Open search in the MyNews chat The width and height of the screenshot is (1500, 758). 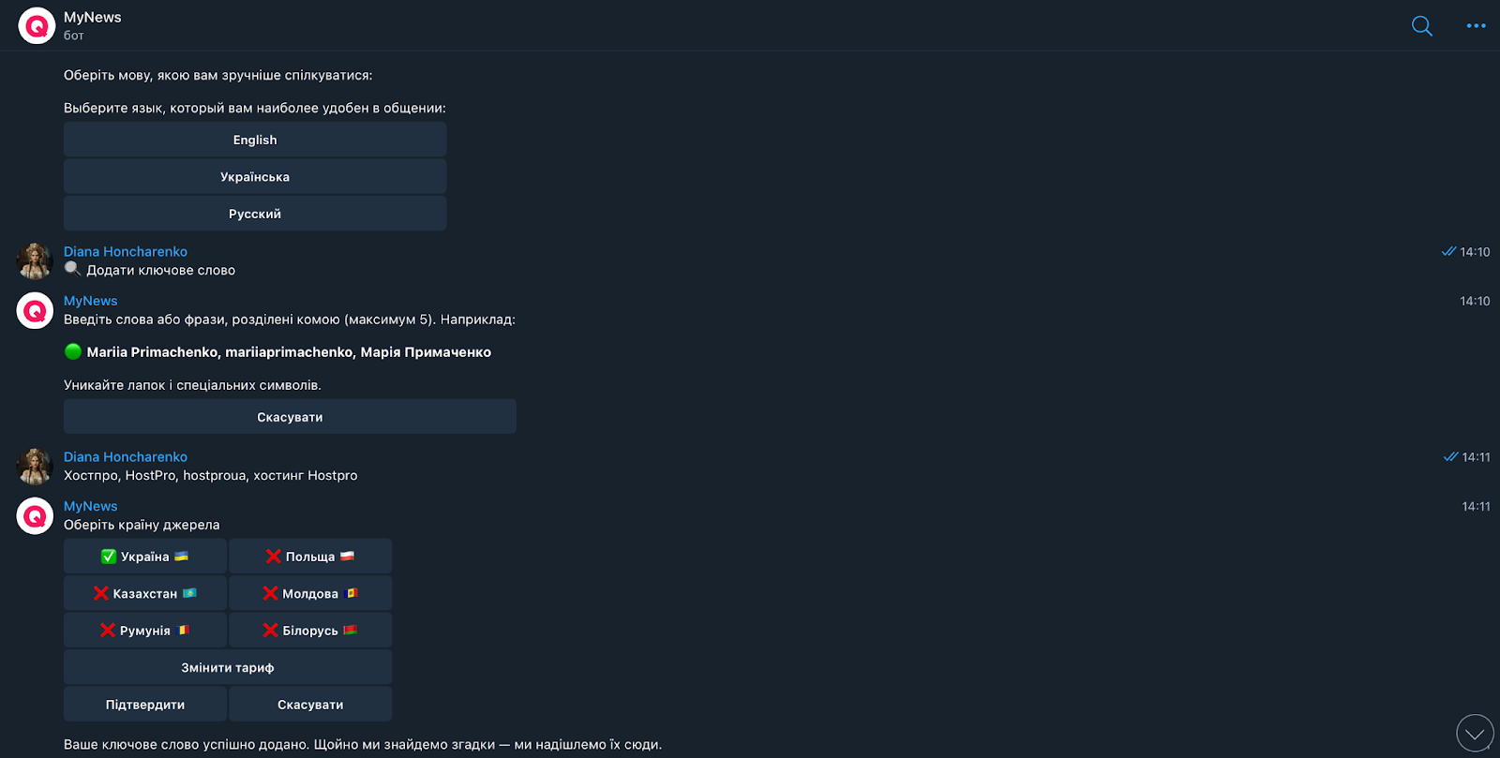pyautogui.click(x=1422, y=26)
